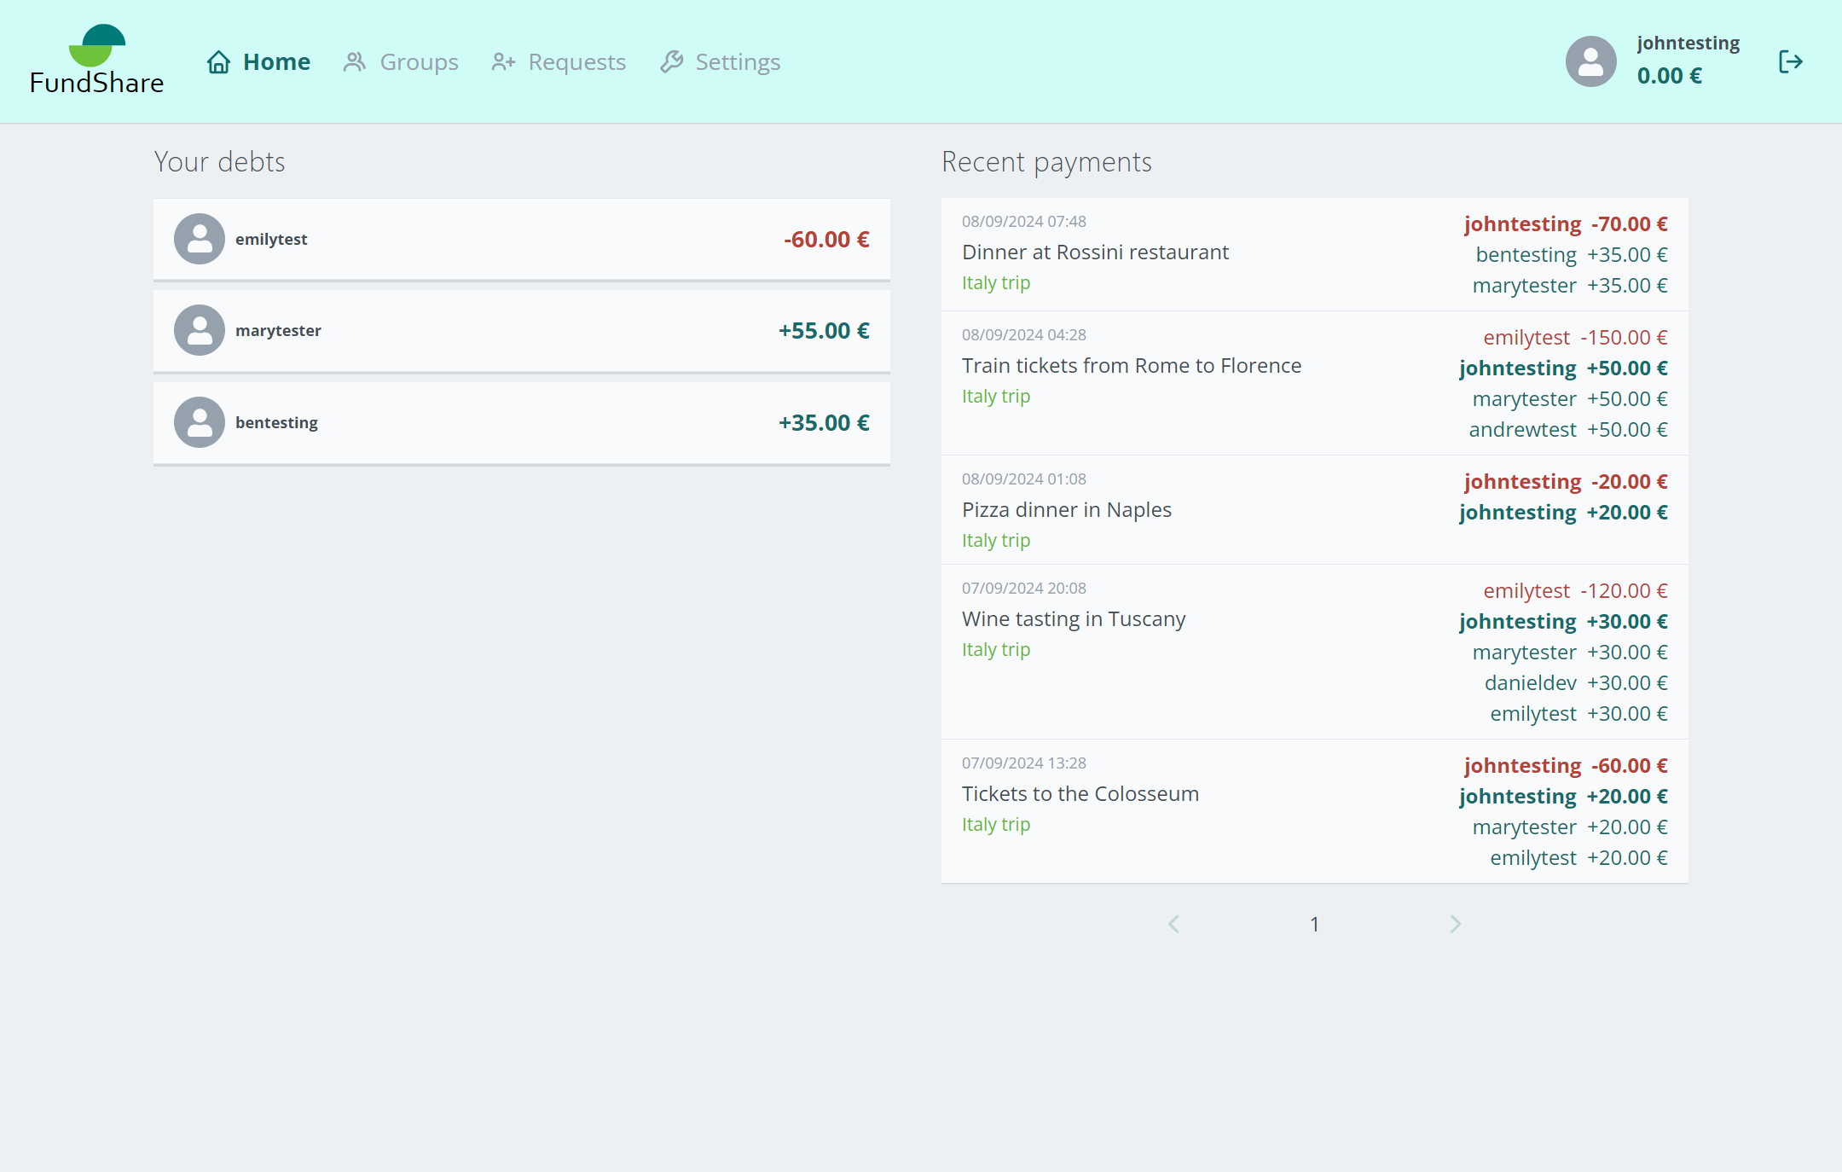Open the Groups menu item
1842x1172 pixels.
pyautogui.click(x=419, y=62)
